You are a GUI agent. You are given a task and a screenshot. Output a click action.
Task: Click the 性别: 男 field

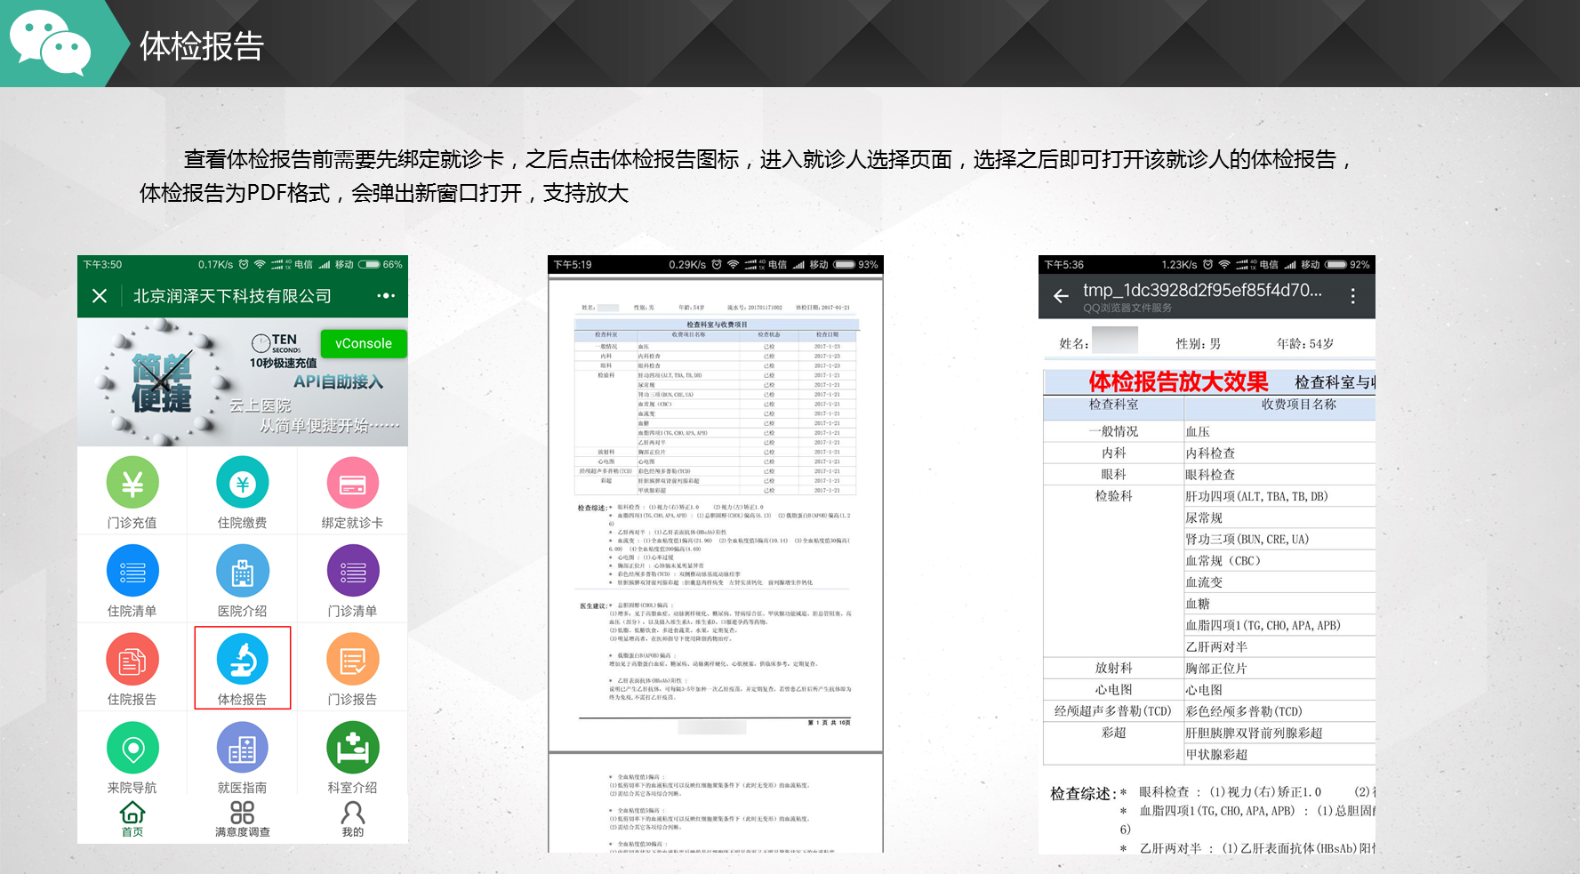1198,343
